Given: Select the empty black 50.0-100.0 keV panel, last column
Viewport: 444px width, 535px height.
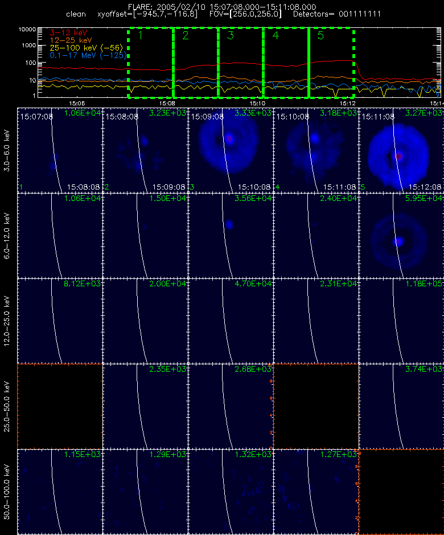Looking at the screenshot, I should tap(401, 492).
